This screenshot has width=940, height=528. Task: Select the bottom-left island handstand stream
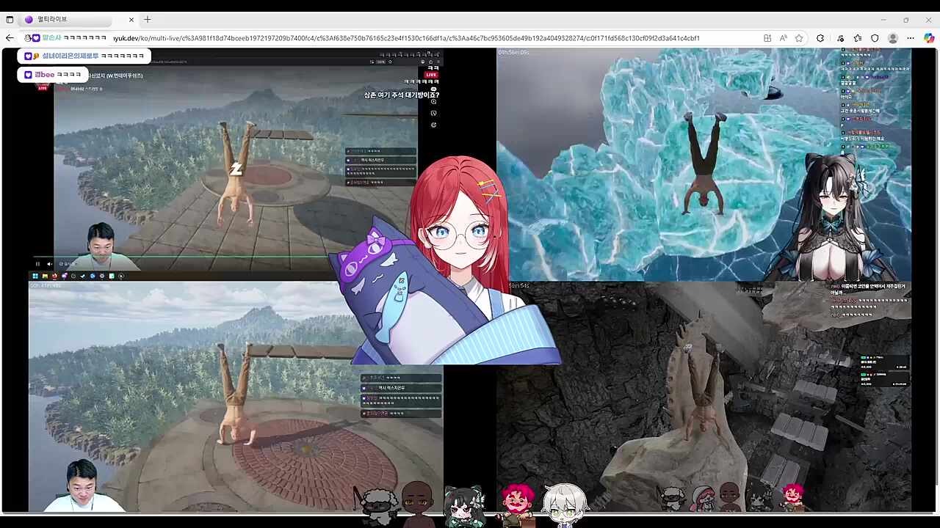click(x=235, y=396)
